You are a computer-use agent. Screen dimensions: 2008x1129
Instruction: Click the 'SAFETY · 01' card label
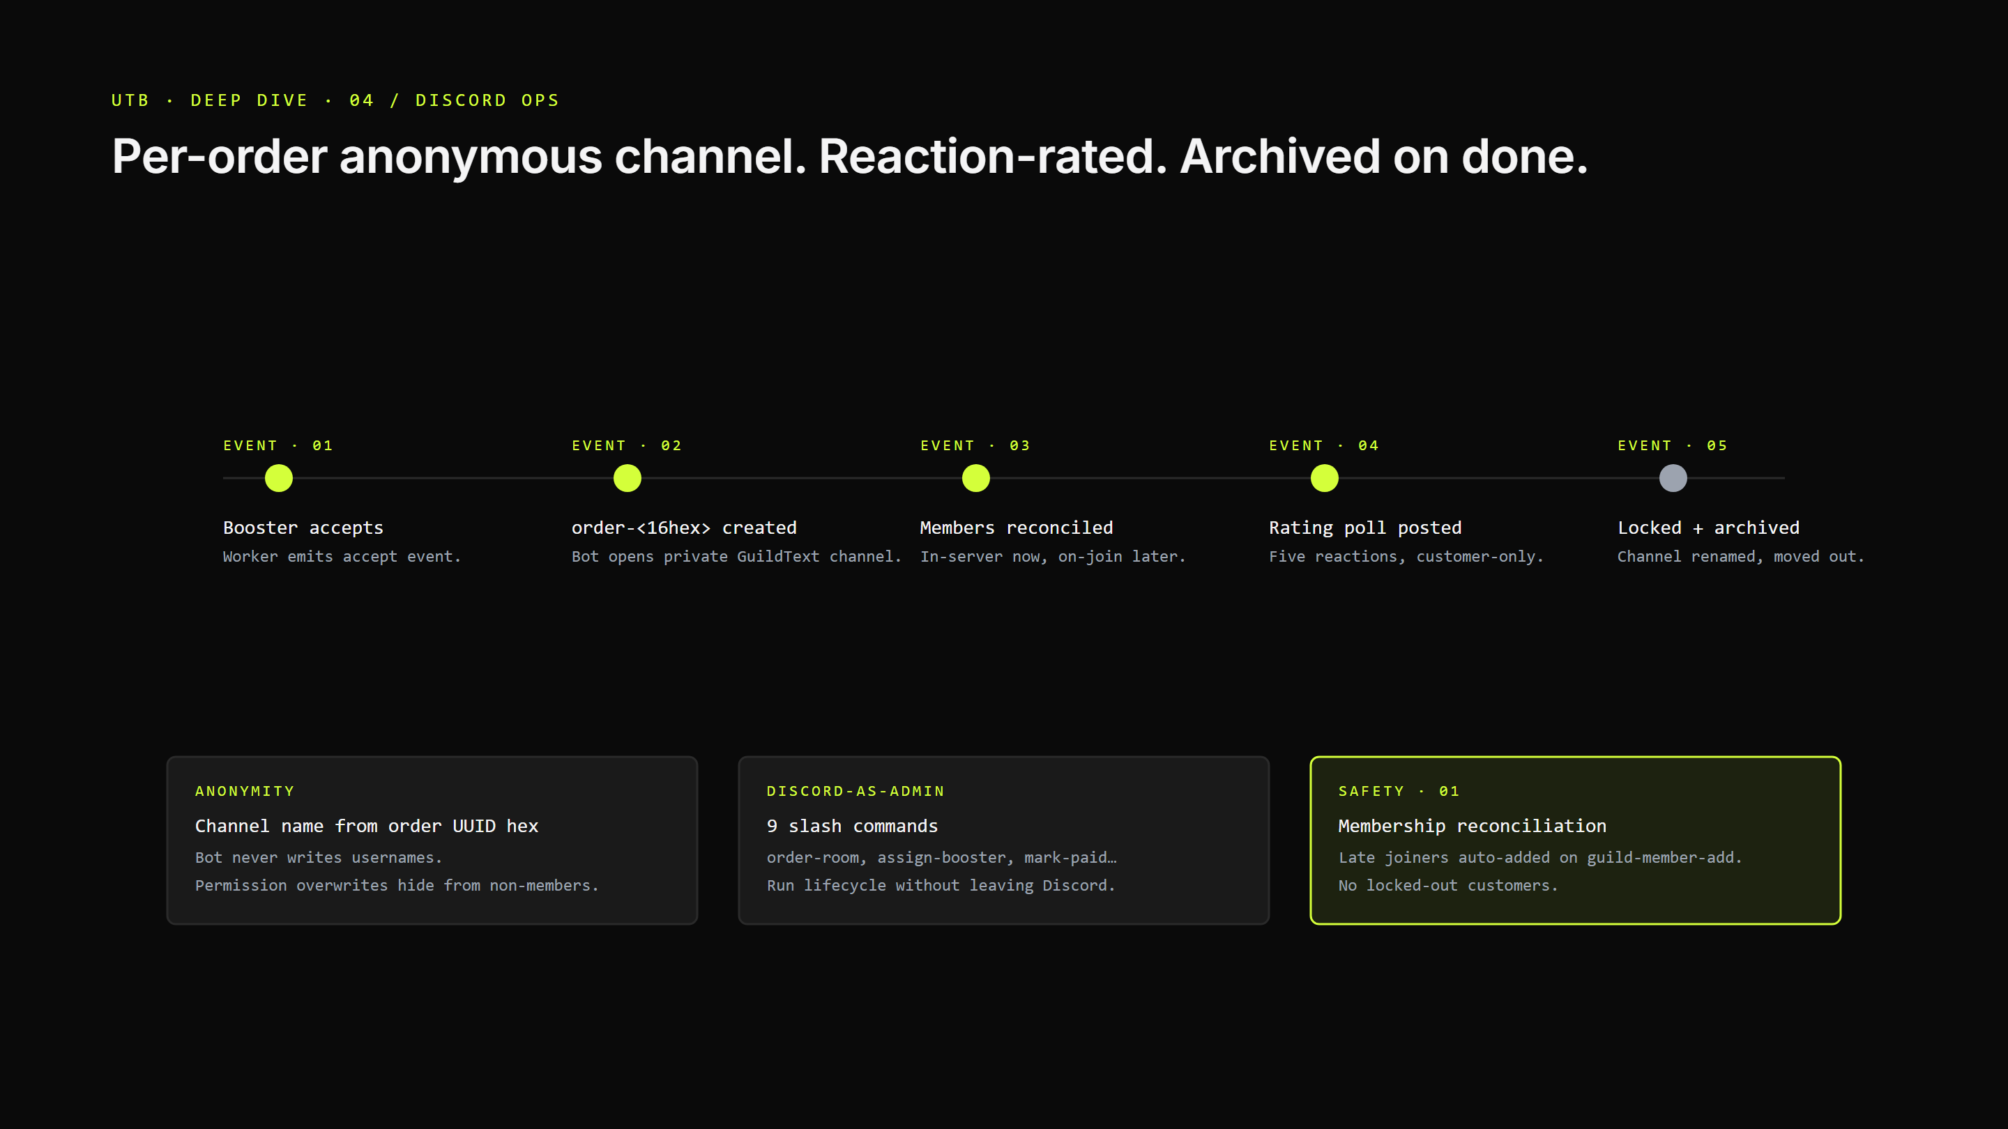[x=1399, y=791]
